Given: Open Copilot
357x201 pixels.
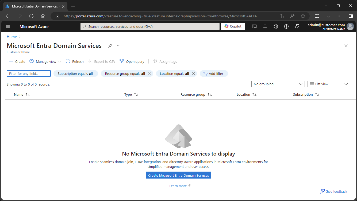Looking at the screenshot, I should 233,26.
